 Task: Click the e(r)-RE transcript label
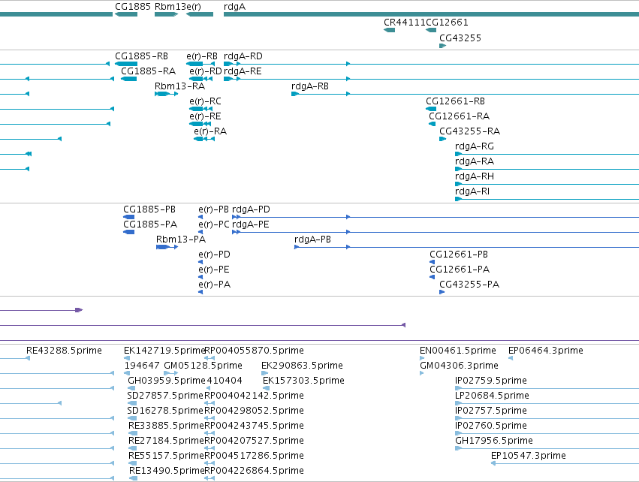pos(206,116)
